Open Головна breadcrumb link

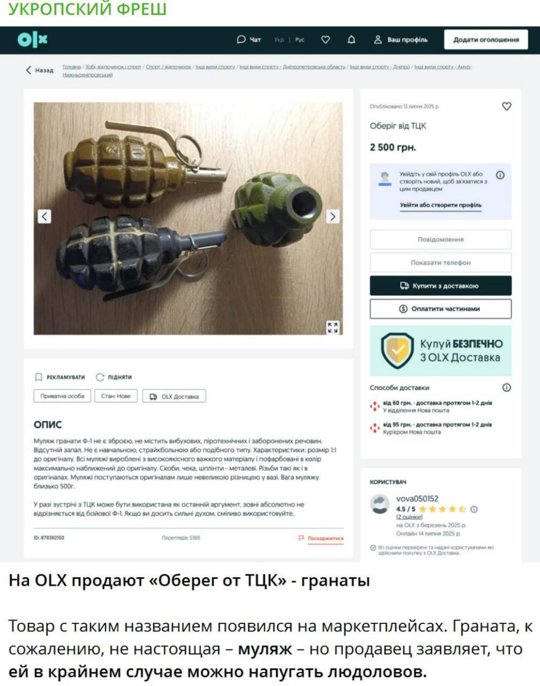click(x=72, y=67)
